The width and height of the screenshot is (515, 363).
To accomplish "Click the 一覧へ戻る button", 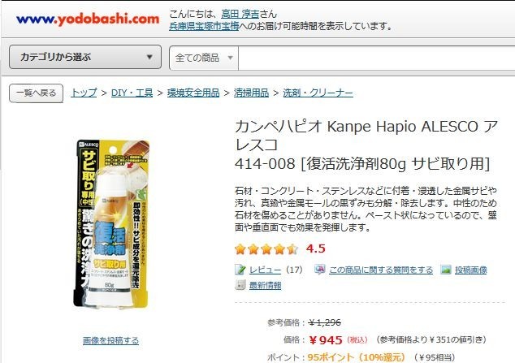I will pos(36,93).
